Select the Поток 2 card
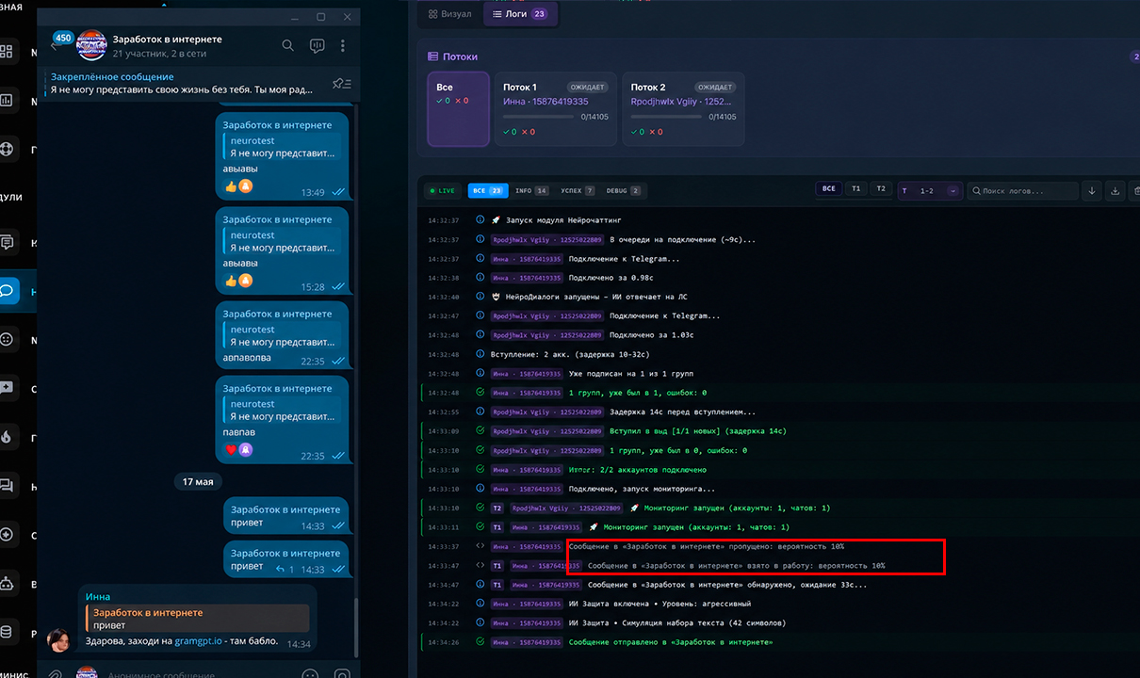The image size is (1140, 678). (683, 109)
